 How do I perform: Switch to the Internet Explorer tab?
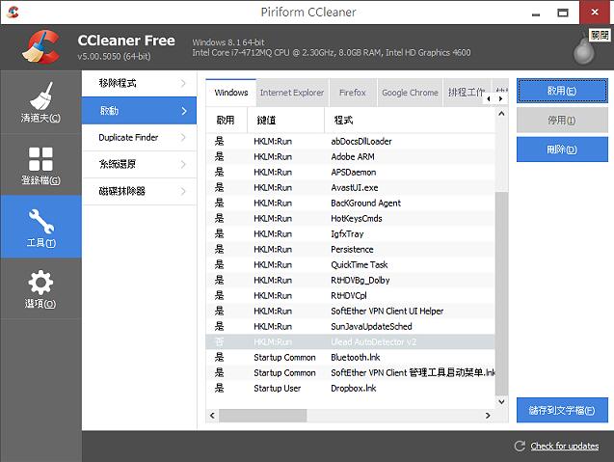click(x=292, y=93)
